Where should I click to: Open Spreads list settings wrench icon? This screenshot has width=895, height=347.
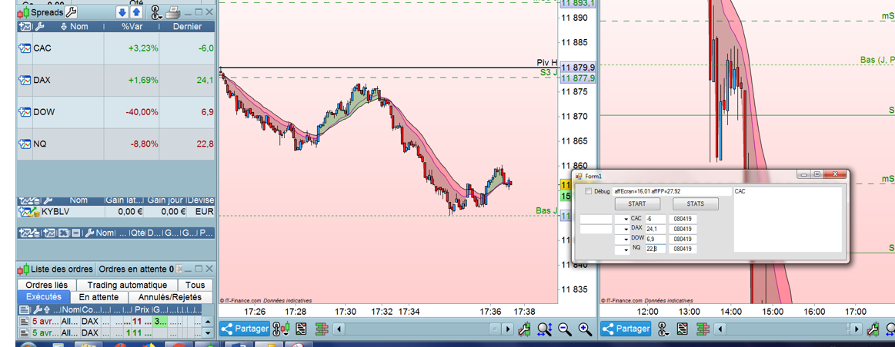coord(71,12)
